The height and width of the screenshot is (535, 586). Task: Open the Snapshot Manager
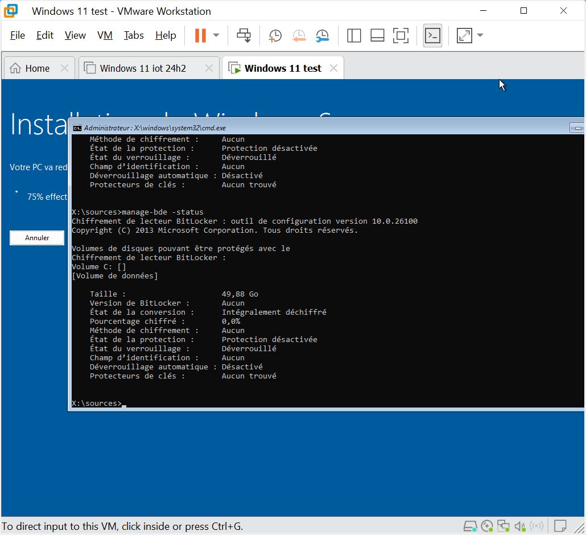click(x=322, y=35)
